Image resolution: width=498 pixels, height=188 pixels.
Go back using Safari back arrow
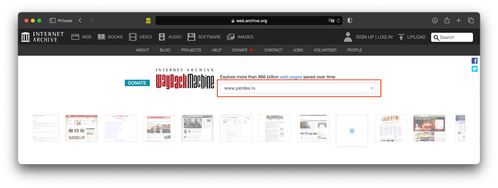[x=80, y=21]
